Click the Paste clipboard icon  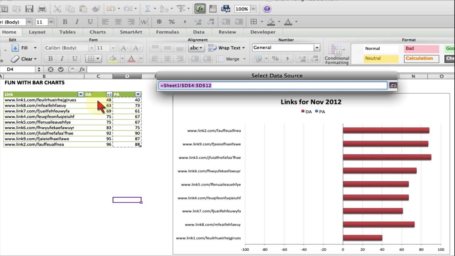83,9
